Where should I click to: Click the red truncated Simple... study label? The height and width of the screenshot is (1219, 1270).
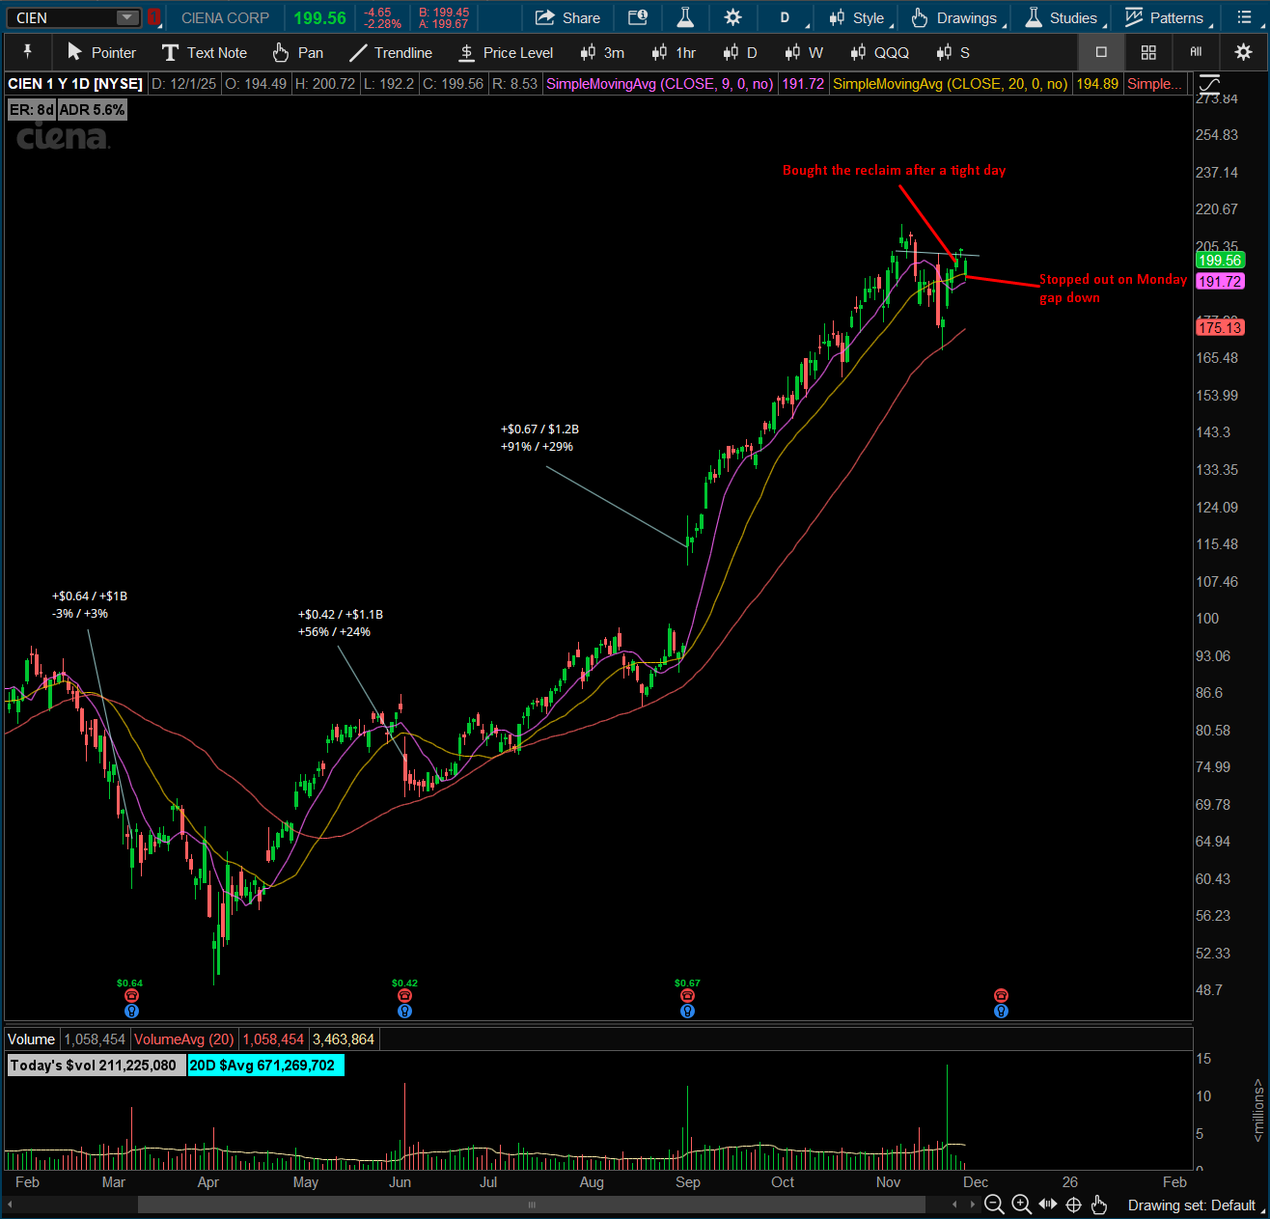pos(1155,84)
